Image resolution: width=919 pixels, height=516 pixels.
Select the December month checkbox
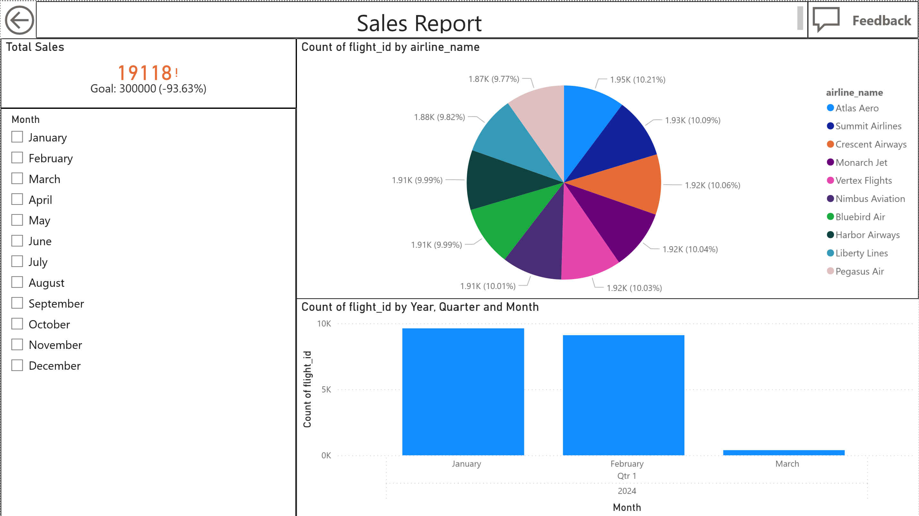[17, 365]
